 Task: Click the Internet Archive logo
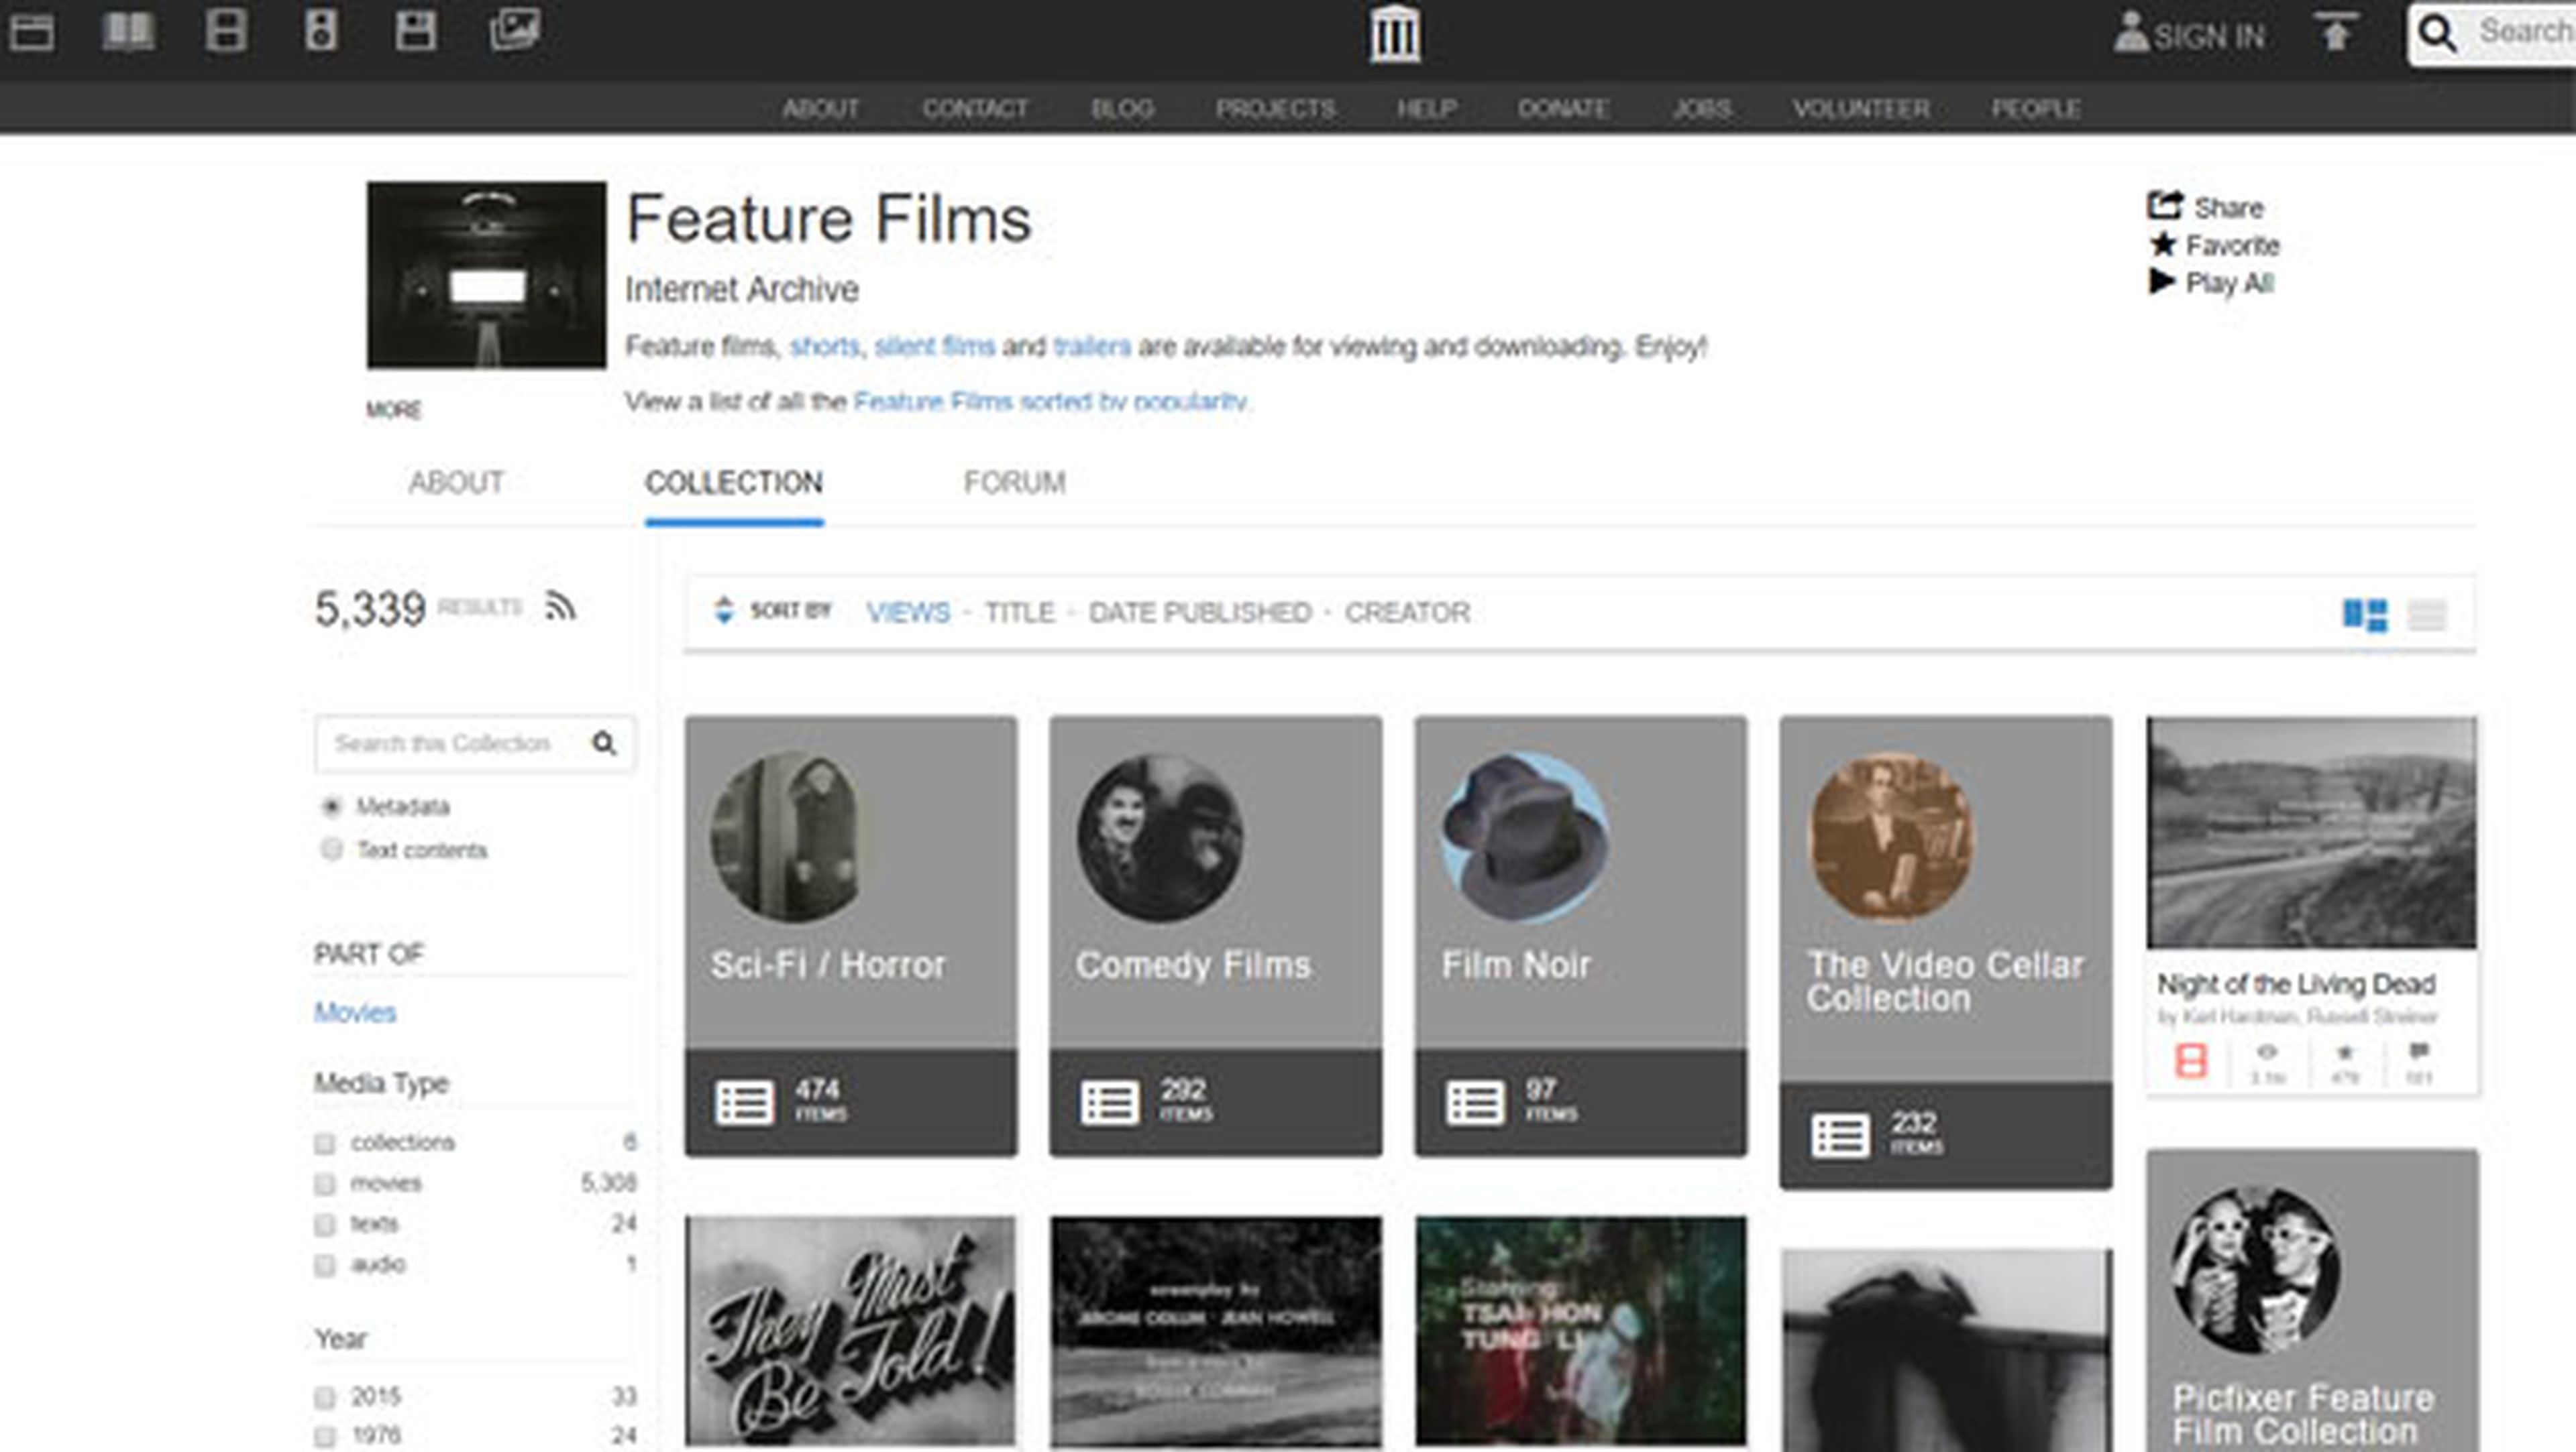(x=1395, y=35)
